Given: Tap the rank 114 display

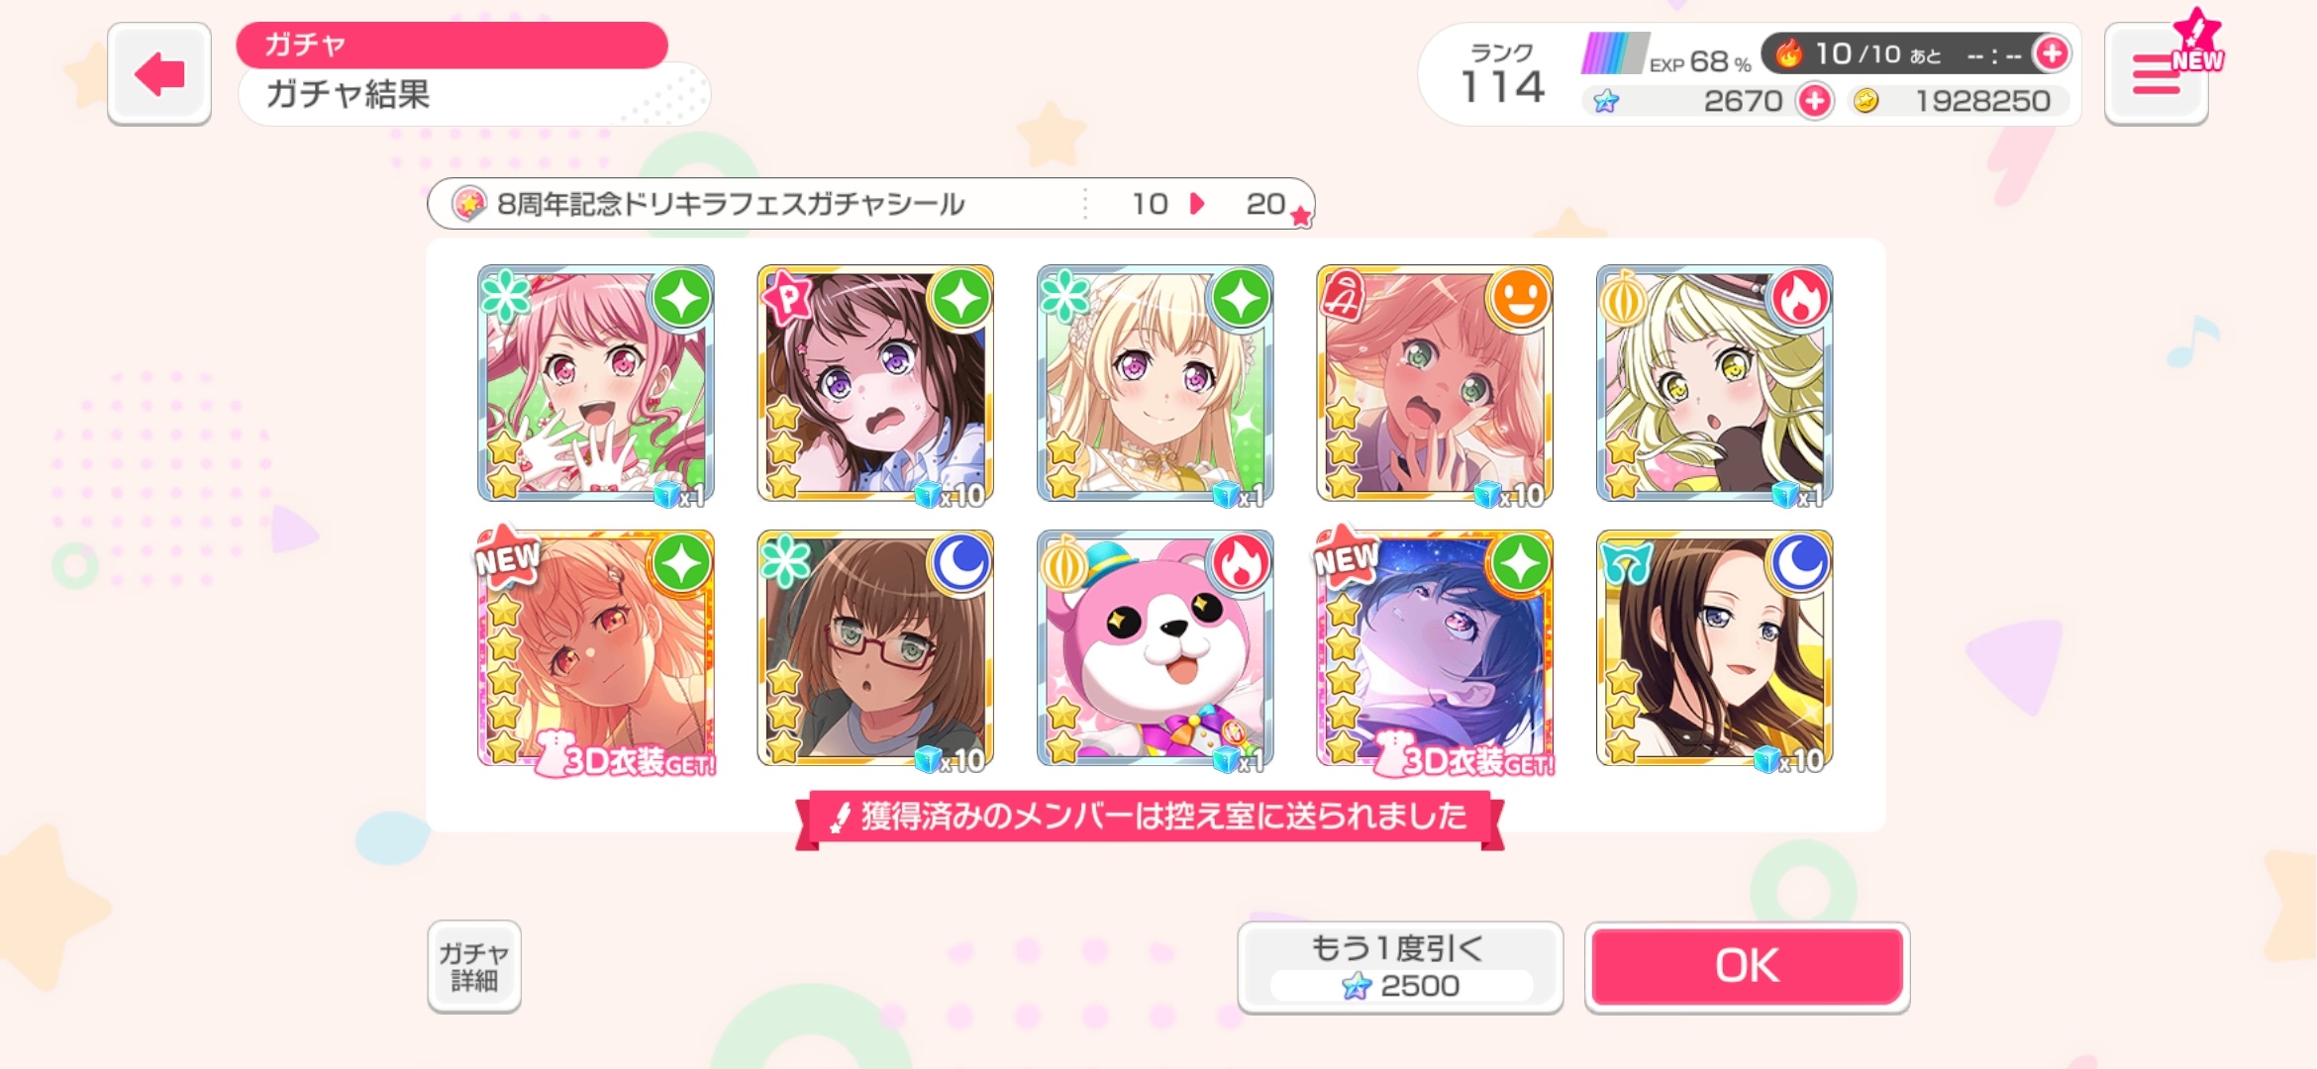Looking at the screenshot, I should point(1502,75).
